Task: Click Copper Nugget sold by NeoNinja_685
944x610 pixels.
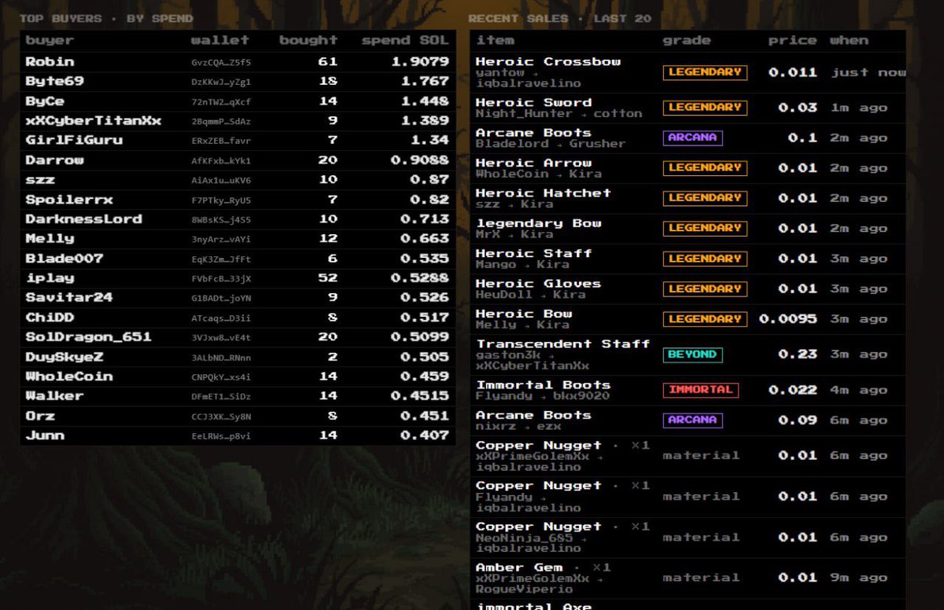Action: (539, 527)
